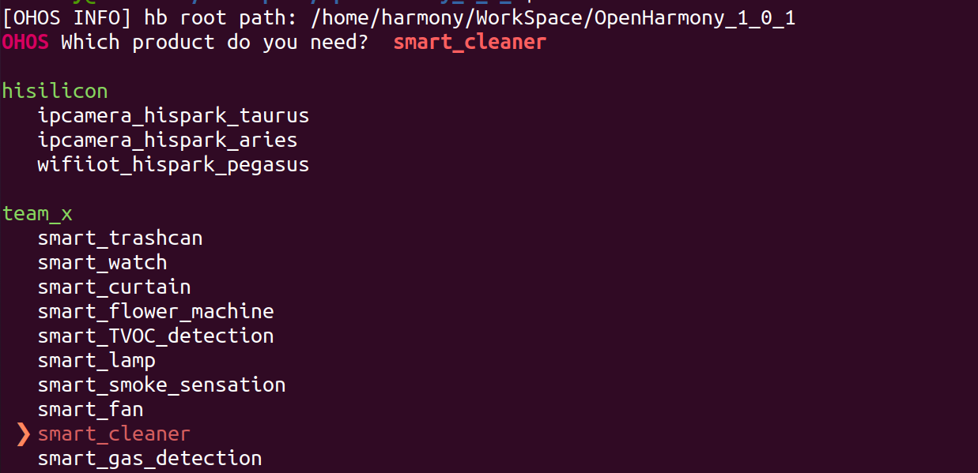
Task: Choose ipcamera_hispark_aries from the list
Action: tap(168, 141)
